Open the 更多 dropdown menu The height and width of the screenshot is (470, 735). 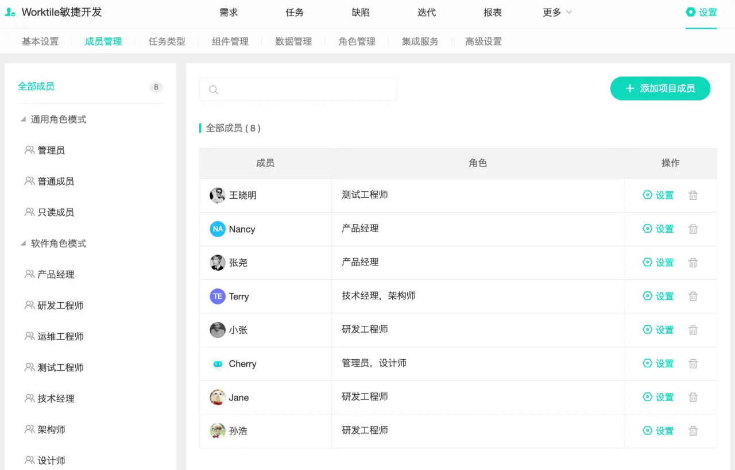[x=558, y=12]
